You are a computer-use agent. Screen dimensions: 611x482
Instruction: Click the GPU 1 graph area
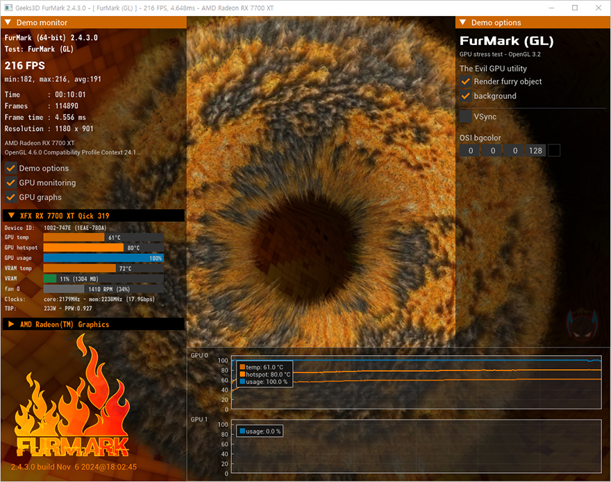[417, 447]
